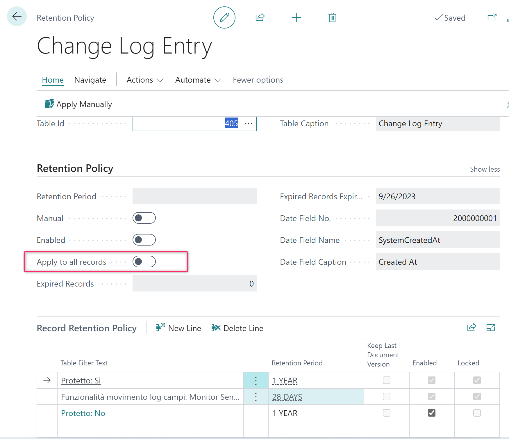
Task: Click the pencil edit icon
Action: coord(224,17)
